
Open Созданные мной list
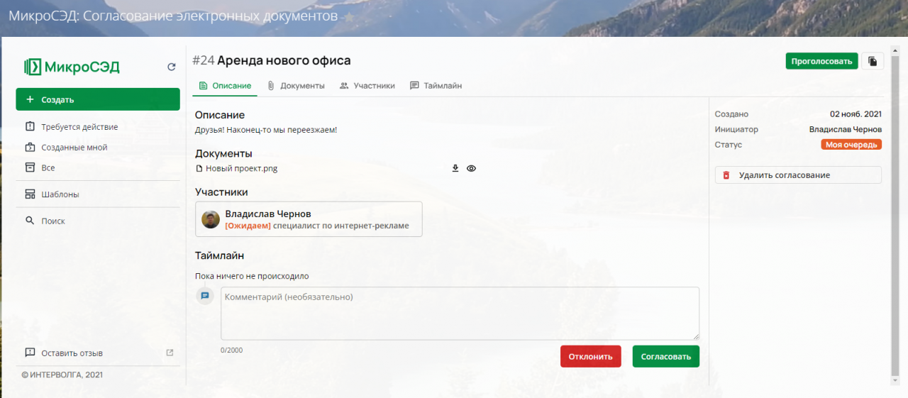tap(98, 148)
